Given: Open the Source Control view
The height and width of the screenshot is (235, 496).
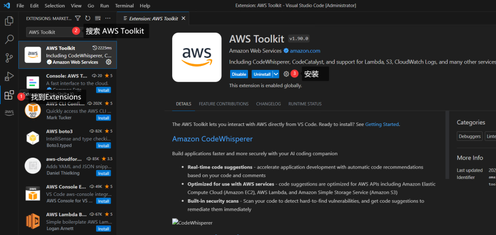Looking at the screenshot, I should click(x=9, y=58).
